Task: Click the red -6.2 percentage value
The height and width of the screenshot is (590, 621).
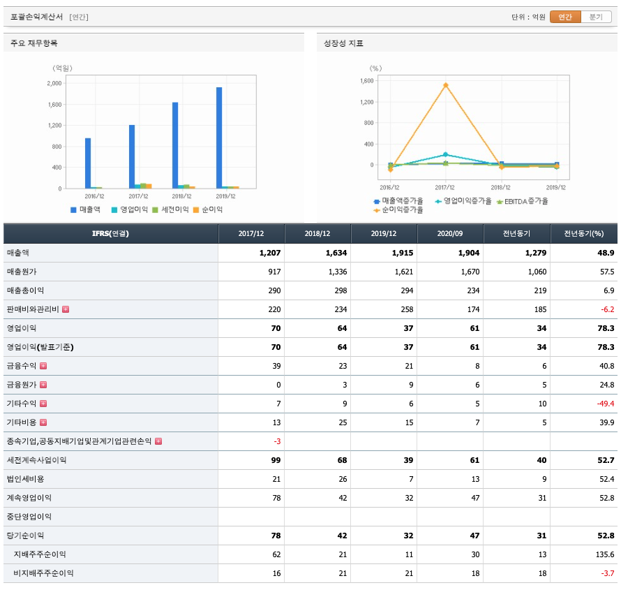Action: coord(607,309)
